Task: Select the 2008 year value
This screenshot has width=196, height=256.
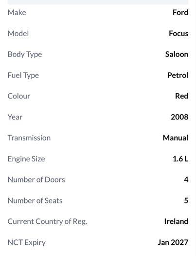Action: [179, 117]
